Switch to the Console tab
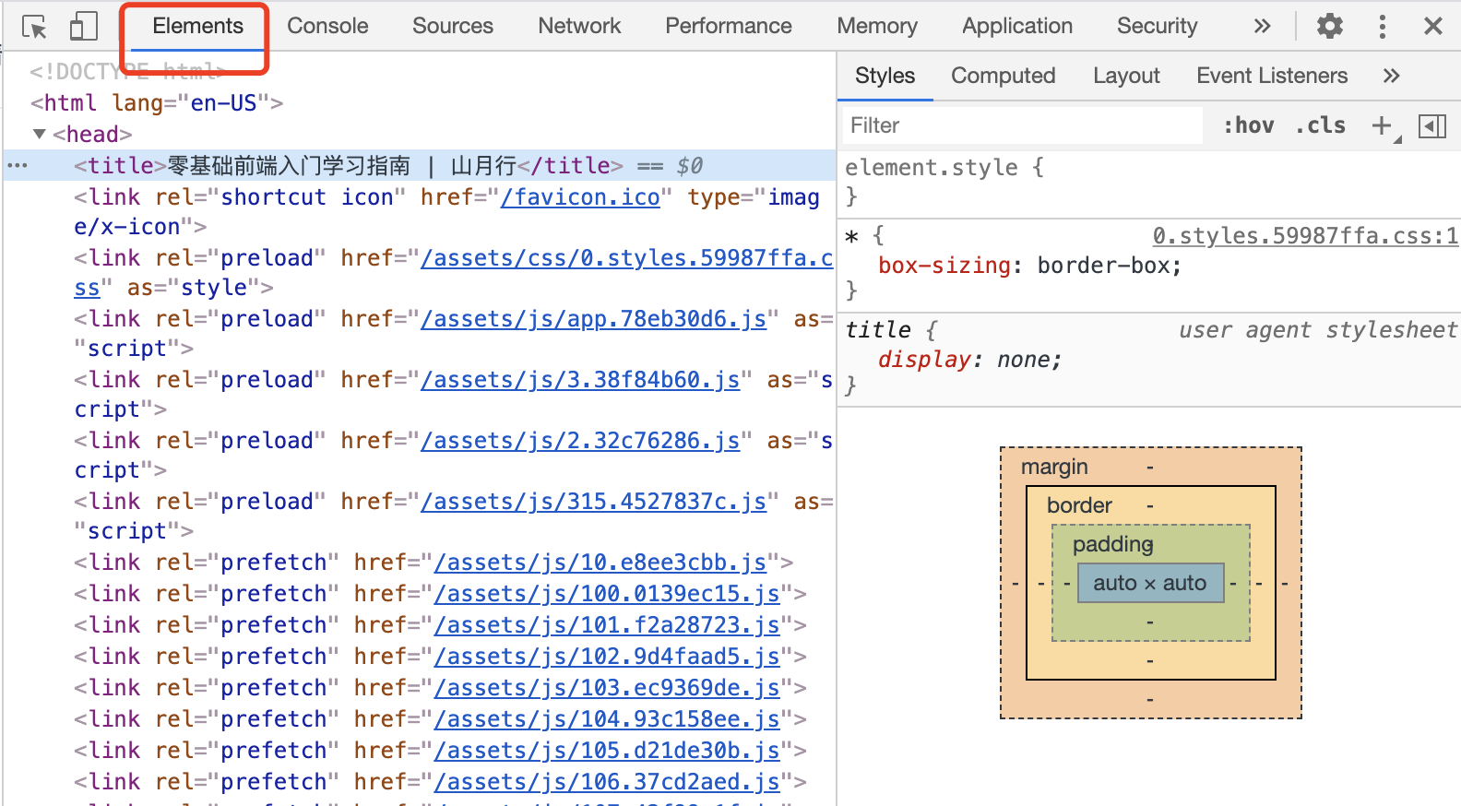1461x806 pixels. click(x=327, y=26)
